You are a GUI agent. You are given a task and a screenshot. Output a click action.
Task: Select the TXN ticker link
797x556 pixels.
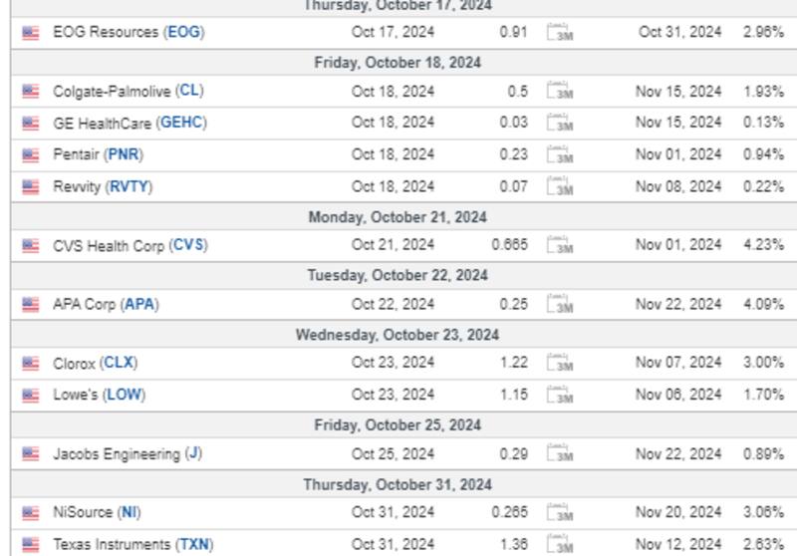pos(194,545)
